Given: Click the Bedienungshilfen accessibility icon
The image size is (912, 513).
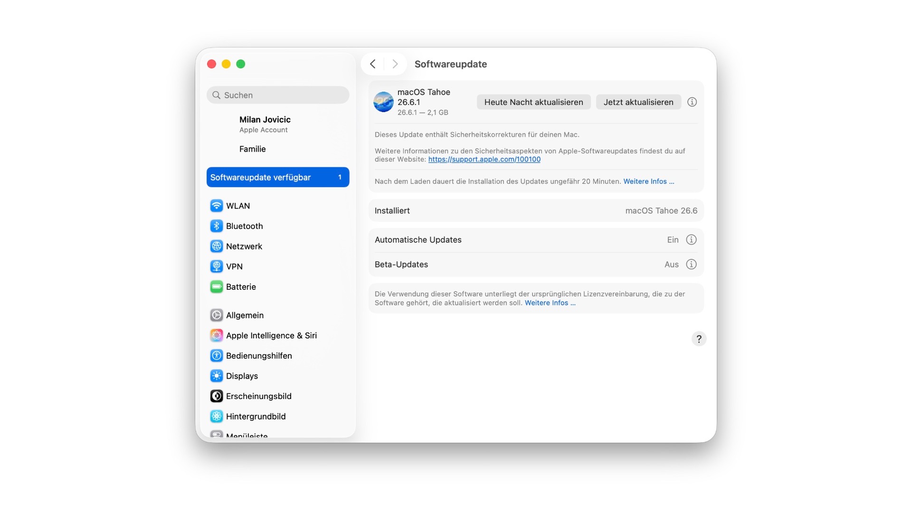Looking at the screenshot, I should tap(217, 356).
